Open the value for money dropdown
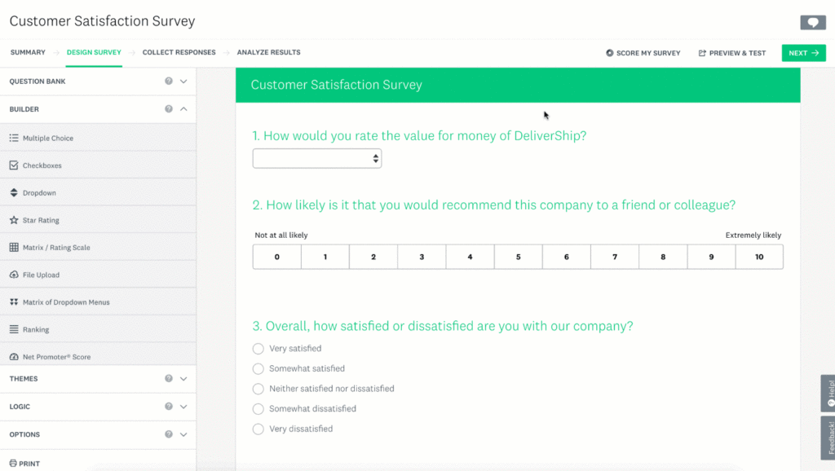 click(316, 159)
